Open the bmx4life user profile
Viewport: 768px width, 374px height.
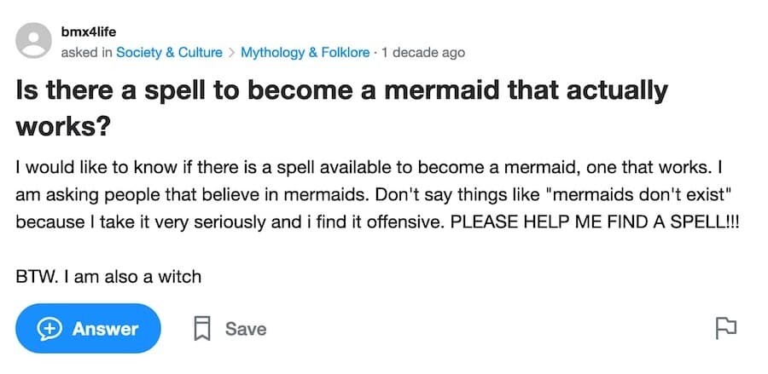pos(89,32)
